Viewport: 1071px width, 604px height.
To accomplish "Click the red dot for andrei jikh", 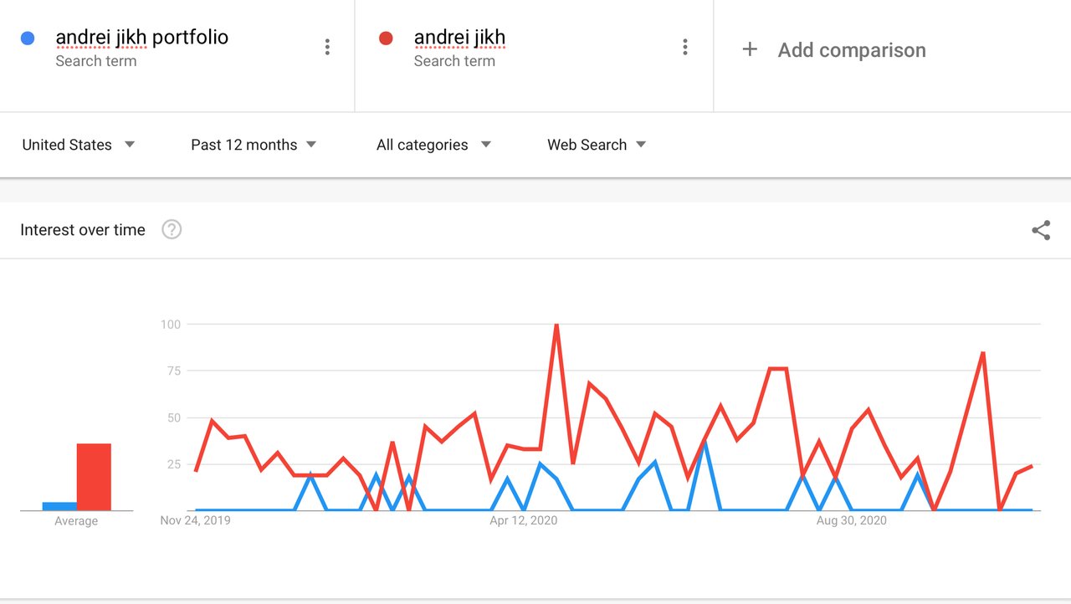I will coord(386,38).
